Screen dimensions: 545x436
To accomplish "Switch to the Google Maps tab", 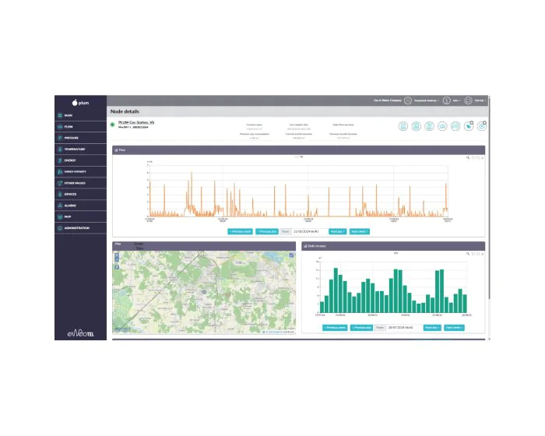I will (139, 246).
